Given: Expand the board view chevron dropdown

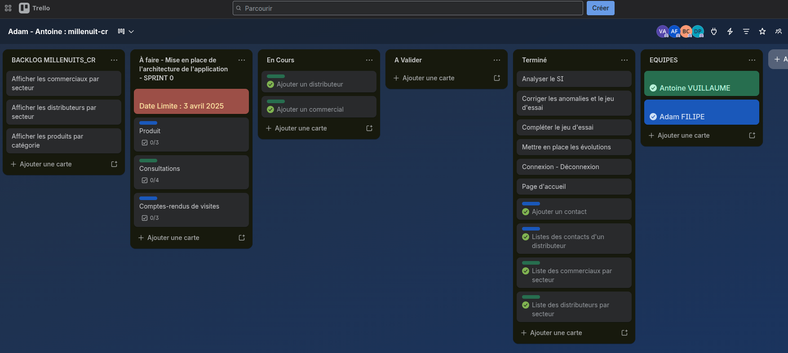Looking at the screenshot, I should (131, 31).
